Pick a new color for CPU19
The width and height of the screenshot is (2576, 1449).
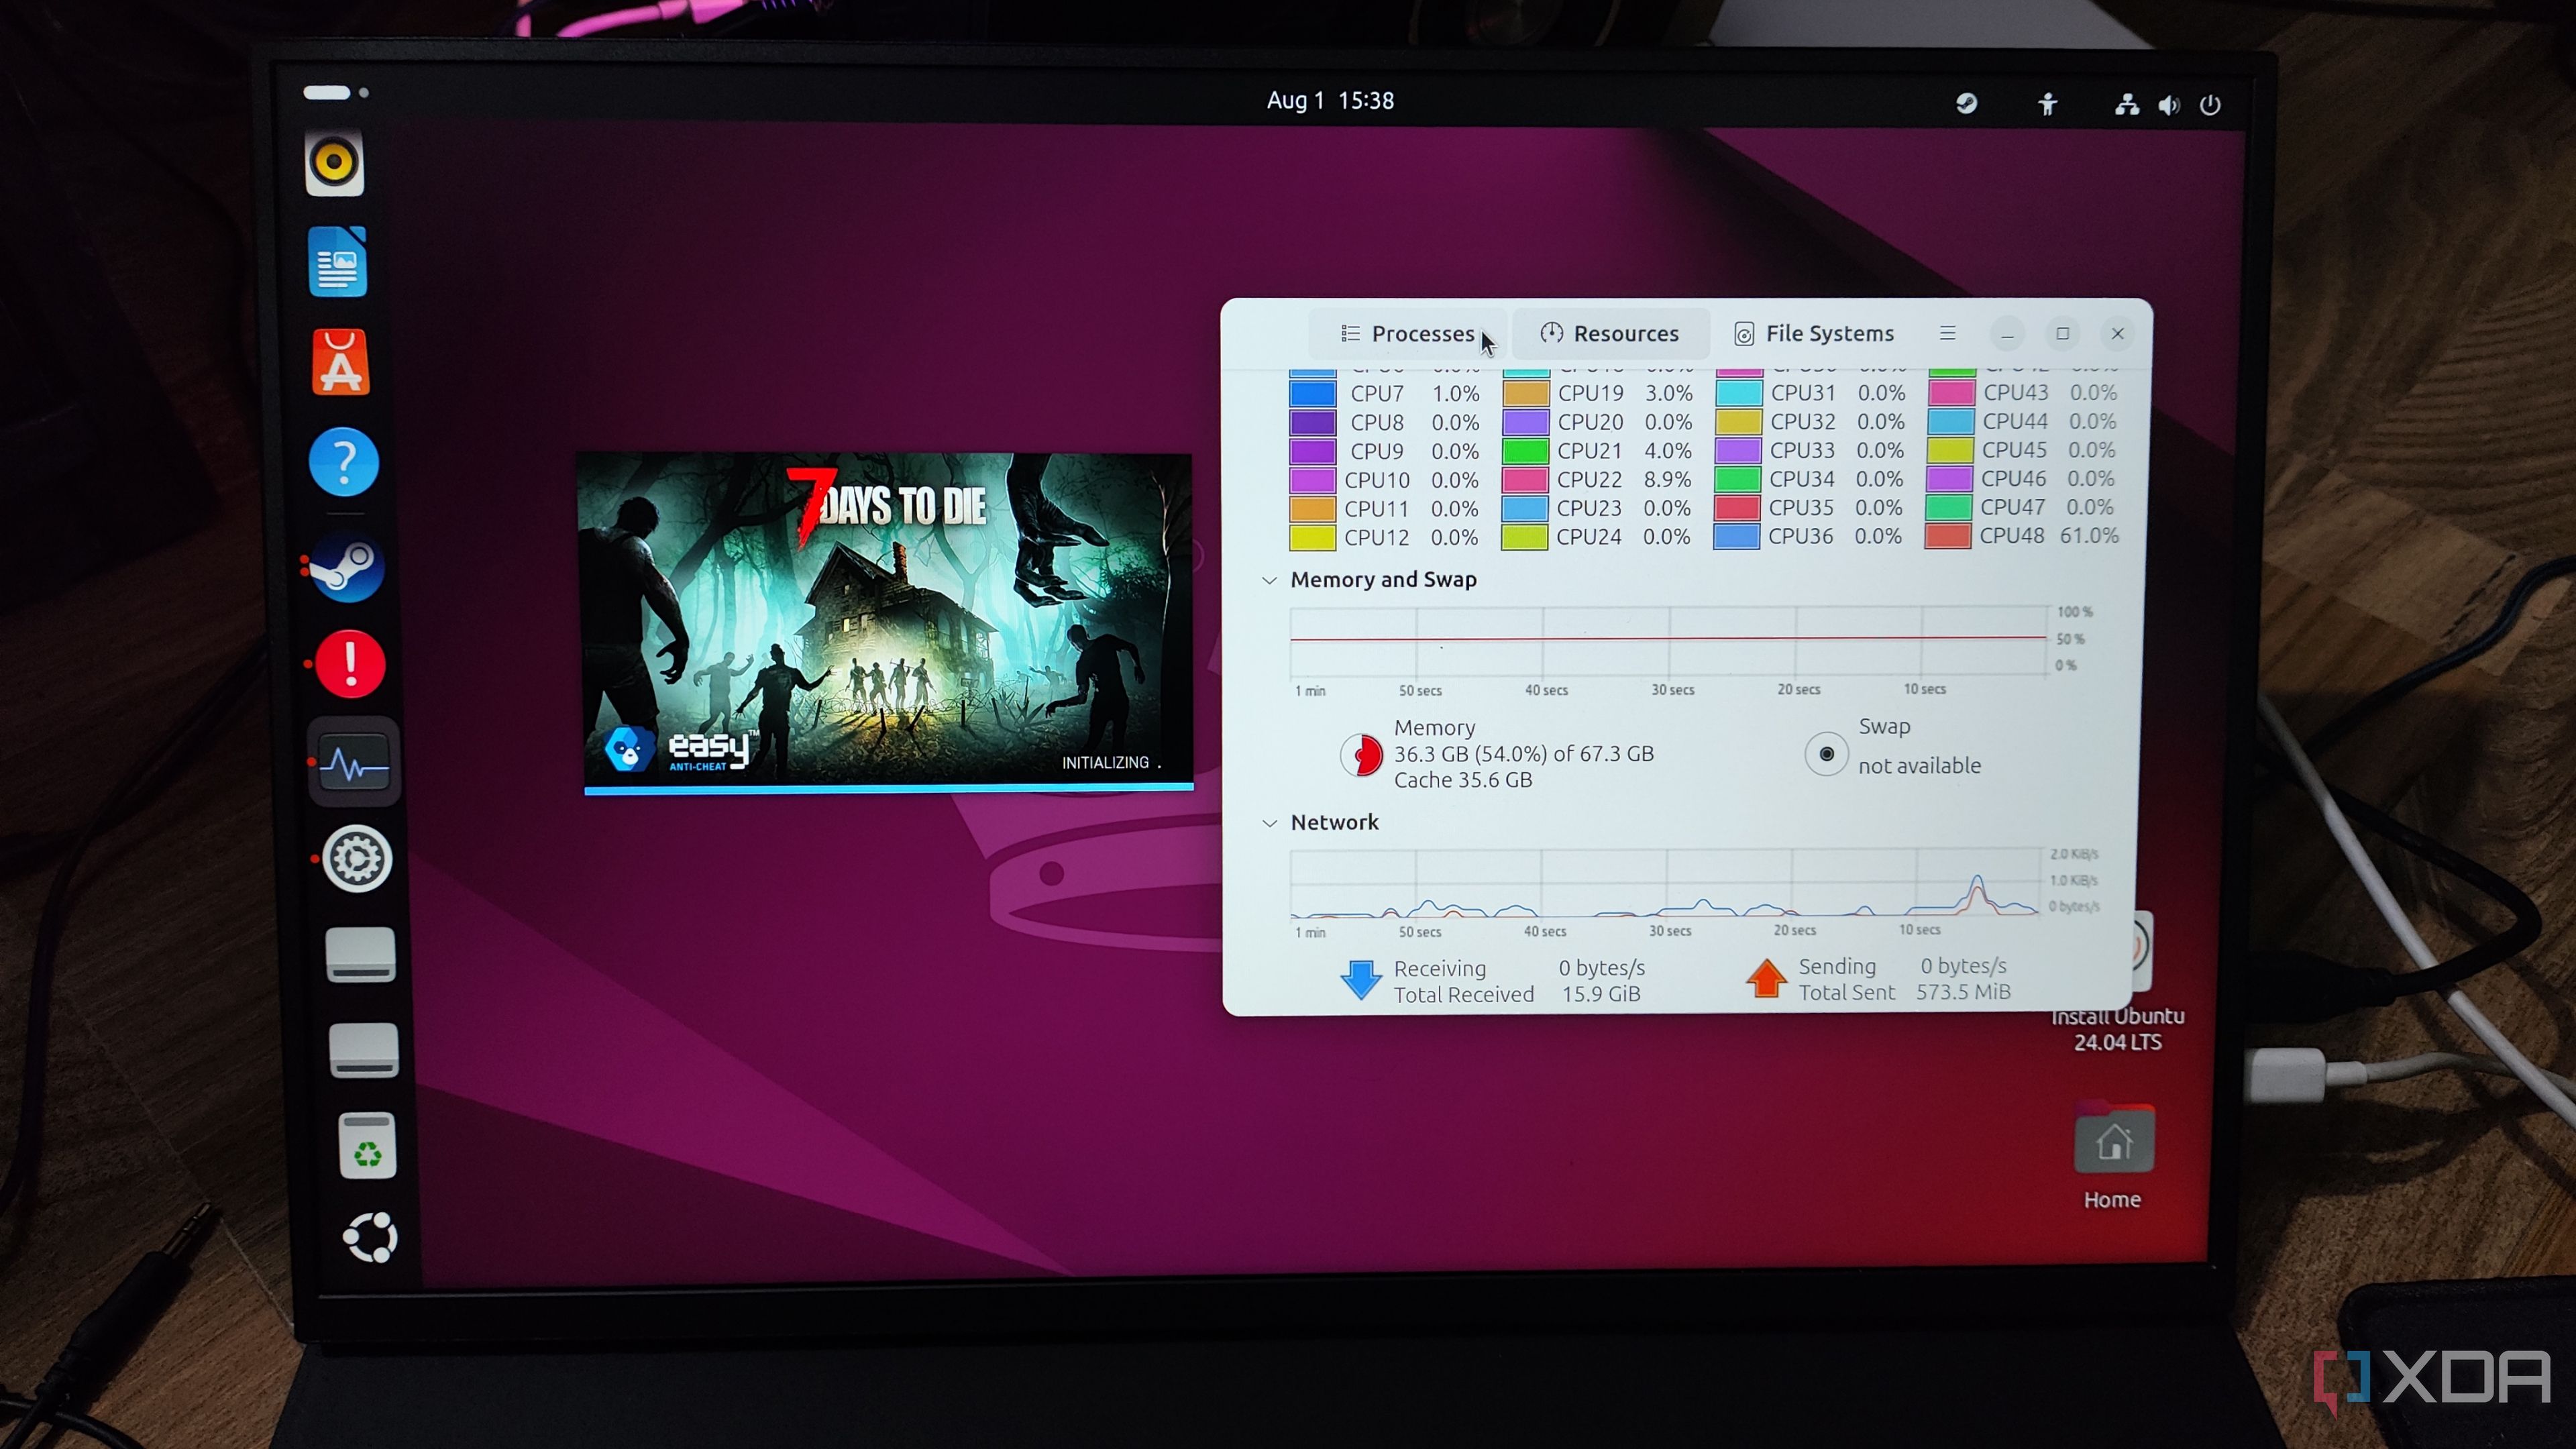pyautogui.click(x=1526, y=394)
